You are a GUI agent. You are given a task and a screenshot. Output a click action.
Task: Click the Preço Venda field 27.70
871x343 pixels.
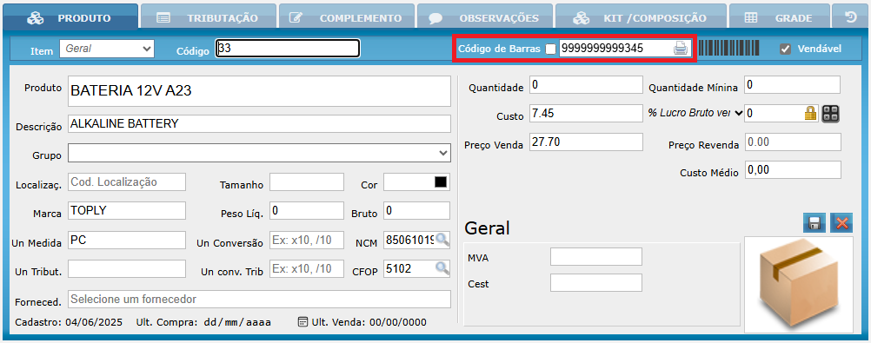586,142
